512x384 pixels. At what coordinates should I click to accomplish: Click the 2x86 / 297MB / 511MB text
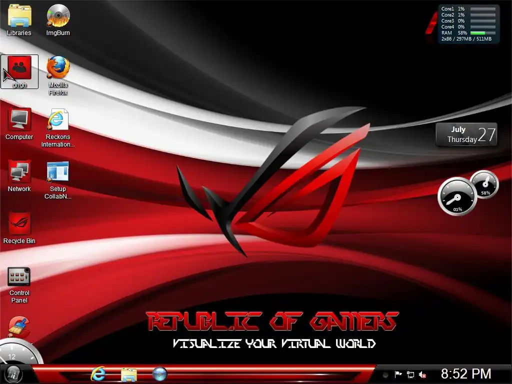466,39
